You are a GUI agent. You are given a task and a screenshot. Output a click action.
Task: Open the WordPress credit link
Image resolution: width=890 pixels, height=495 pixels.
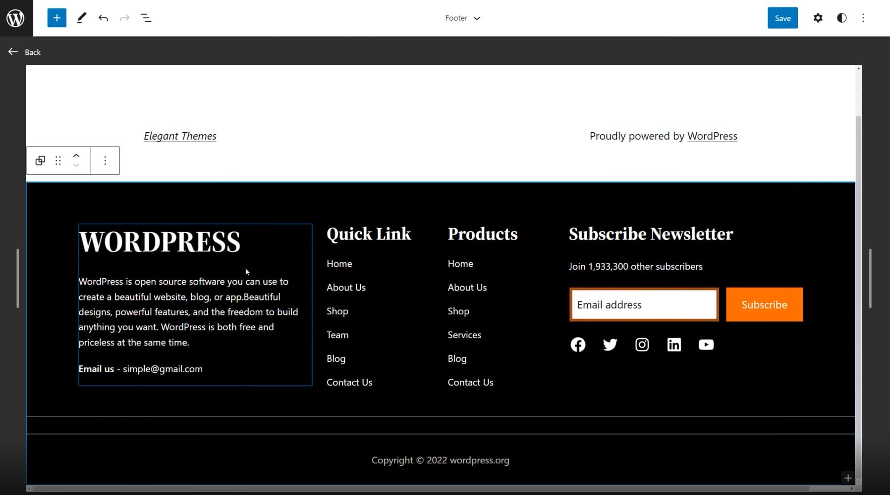[x=712, y=136]
